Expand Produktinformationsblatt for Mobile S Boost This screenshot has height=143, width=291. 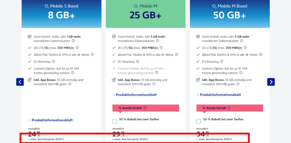pos(52,120)
